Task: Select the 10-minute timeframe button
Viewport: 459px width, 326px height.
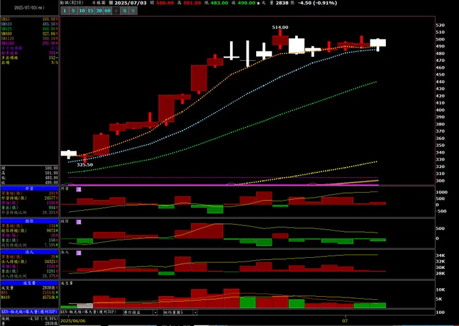Action: [x=82, y=11]
